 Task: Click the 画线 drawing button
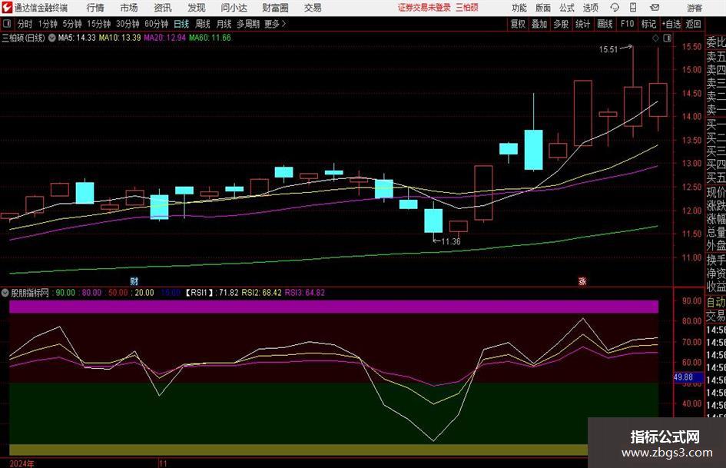coord(605,24)
